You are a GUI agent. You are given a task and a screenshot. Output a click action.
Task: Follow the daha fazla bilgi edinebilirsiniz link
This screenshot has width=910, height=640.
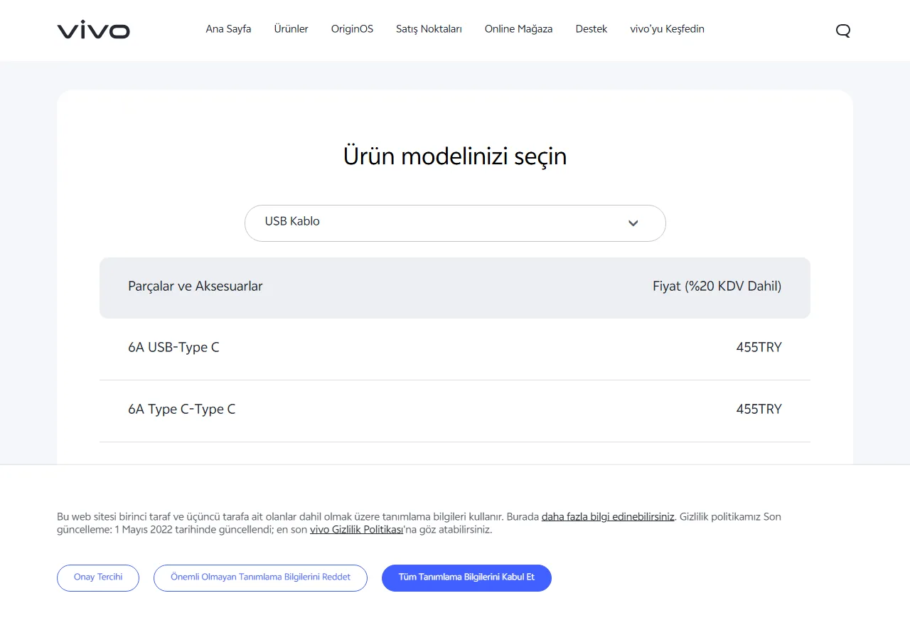tap(608, 517)
